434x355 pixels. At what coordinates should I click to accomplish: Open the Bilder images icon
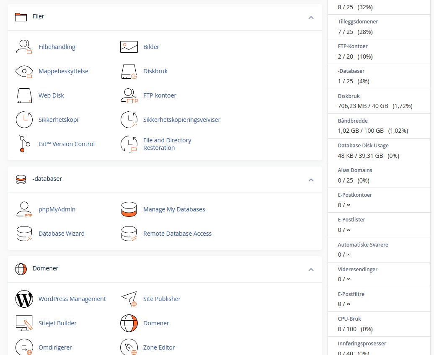[x=129, y=47]
